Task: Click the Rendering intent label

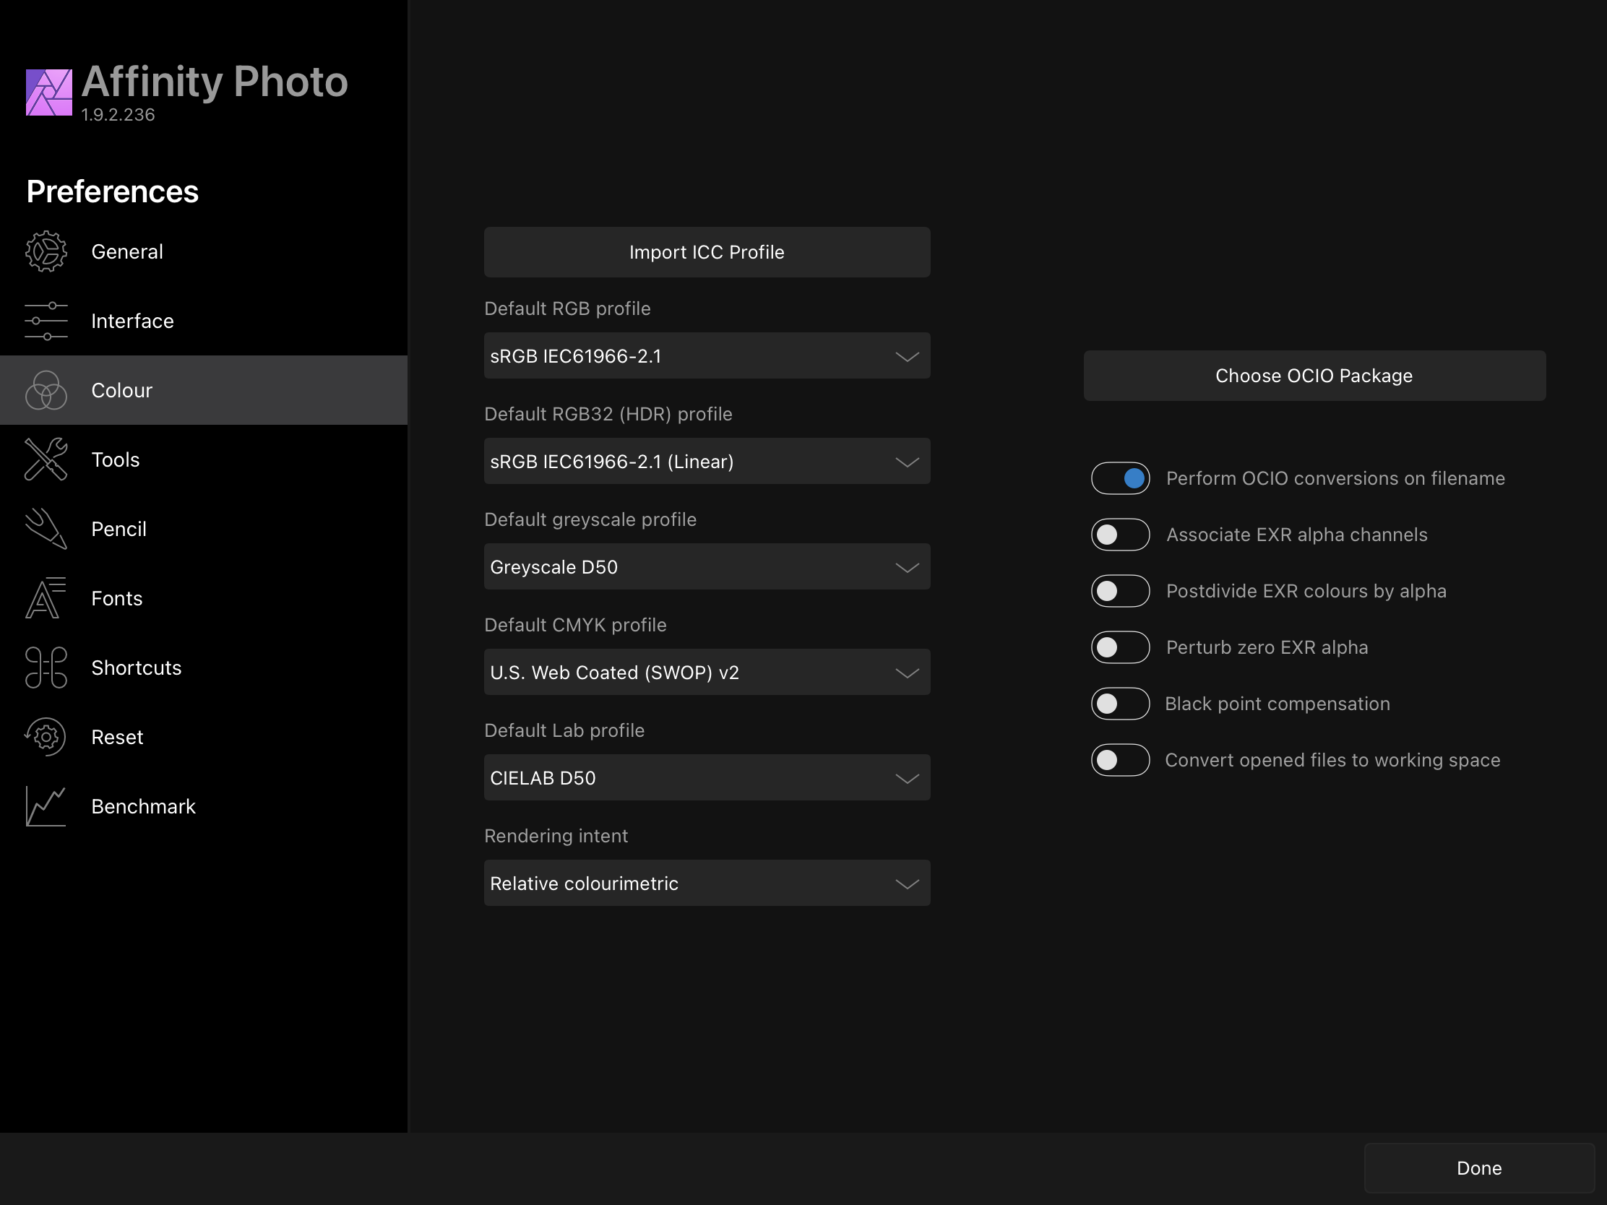Action: (x=556, y=836)
